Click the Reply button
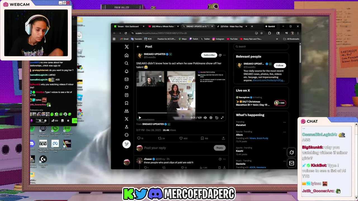Screen dimensions: 358x201 coord(220,148)
